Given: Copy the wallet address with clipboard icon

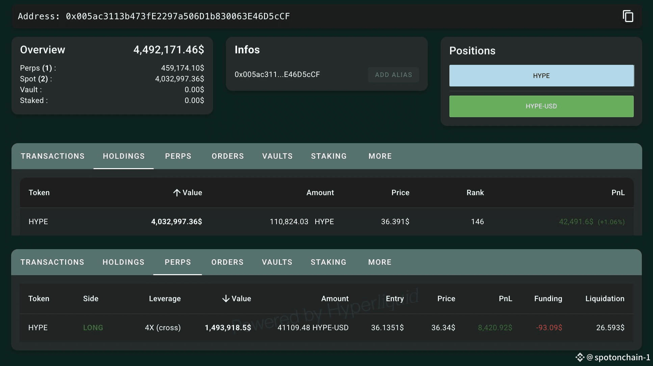Looking at the screenshot, I should click(628, 16).
